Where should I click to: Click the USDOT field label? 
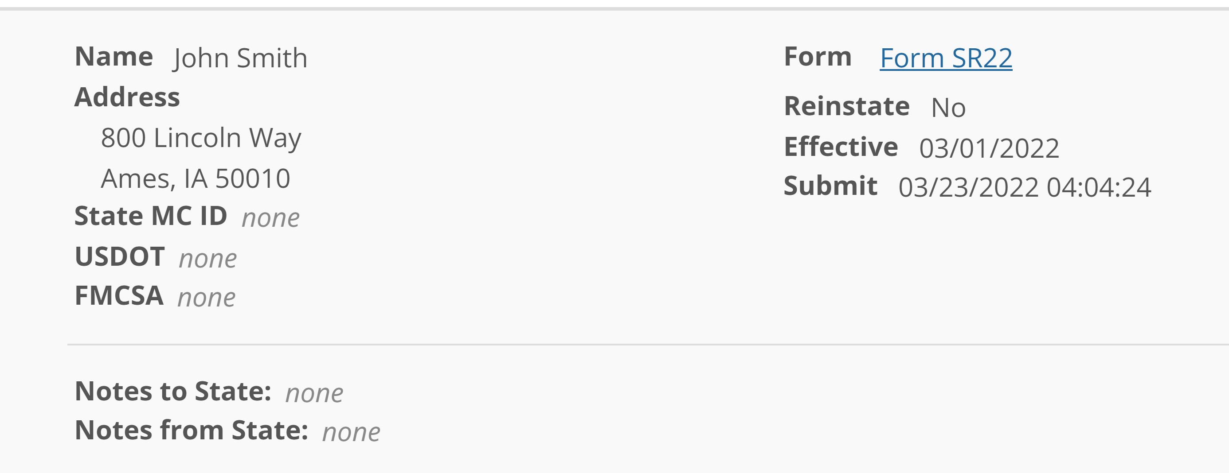tap(120, 256)
